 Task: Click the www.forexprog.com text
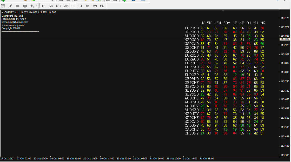[13, 25]
